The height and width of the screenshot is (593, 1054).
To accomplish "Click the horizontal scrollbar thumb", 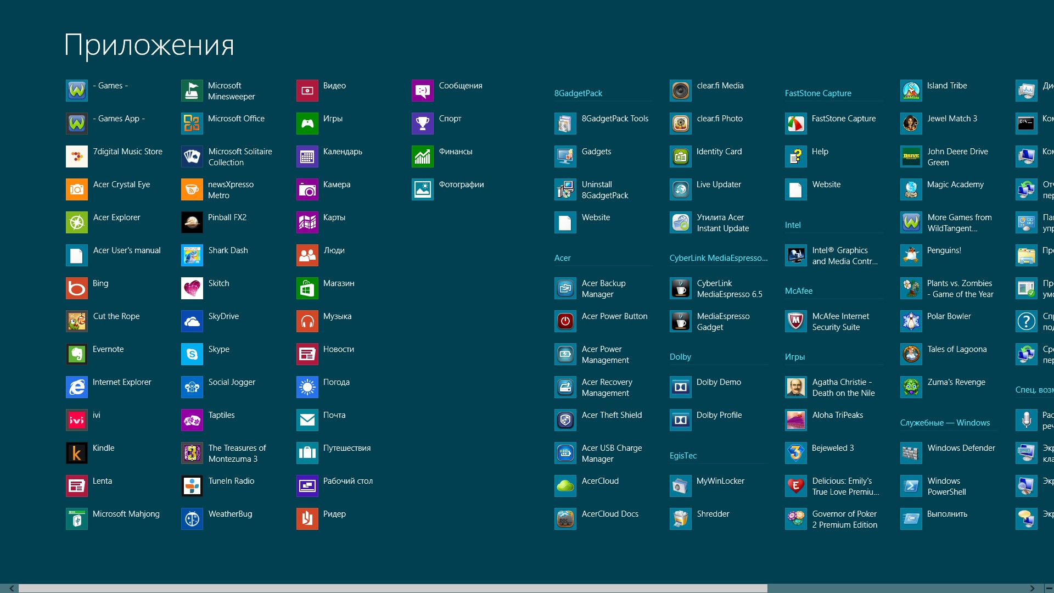I will click(x=393, y=588).
